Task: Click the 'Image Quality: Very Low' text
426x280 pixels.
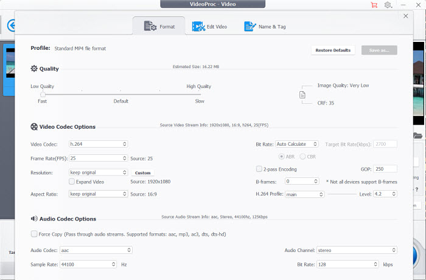Action: pyautogui.click(x=343, y=86)
